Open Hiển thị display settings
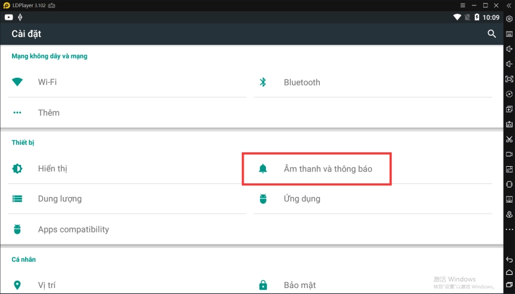This screenshot has height=294, width=515. (x=53, y=169)
